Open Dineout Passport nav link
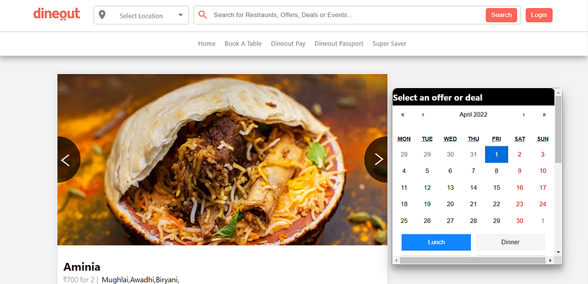The height and width of the screenshot is (284, 588). 339,43
